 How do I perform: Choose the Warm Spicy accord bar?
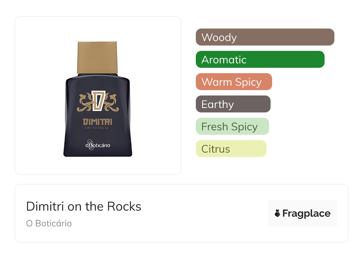234,82
